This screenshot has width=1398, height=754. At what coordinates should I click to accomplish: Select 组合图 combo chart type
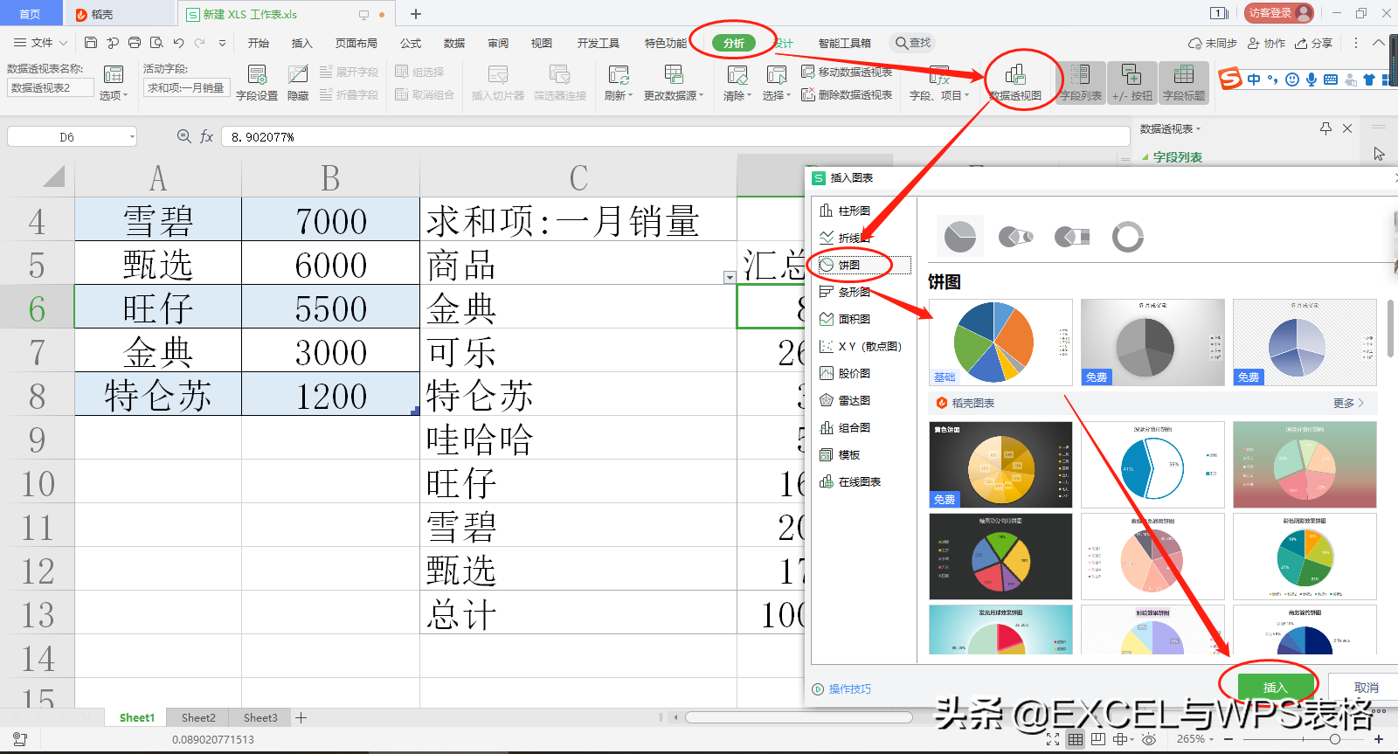pyautogui.click(x=845, y=427)
